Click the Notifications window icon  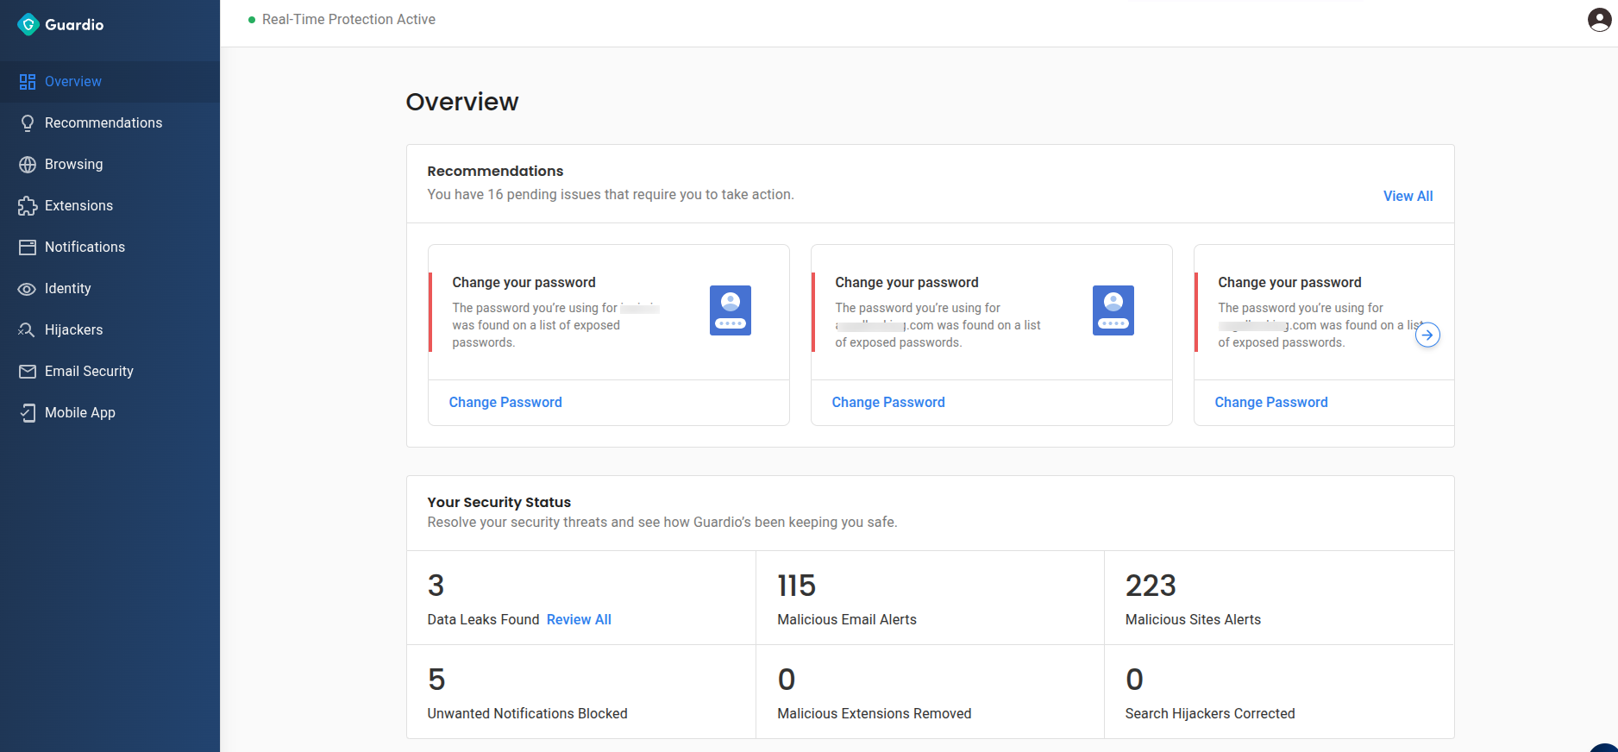28,248
